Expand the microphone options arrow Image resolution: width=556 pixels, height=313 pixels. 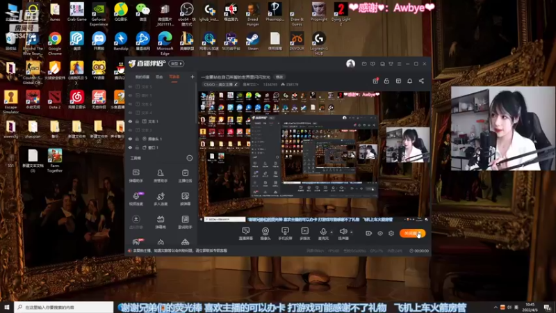click(x=332, y=232)
